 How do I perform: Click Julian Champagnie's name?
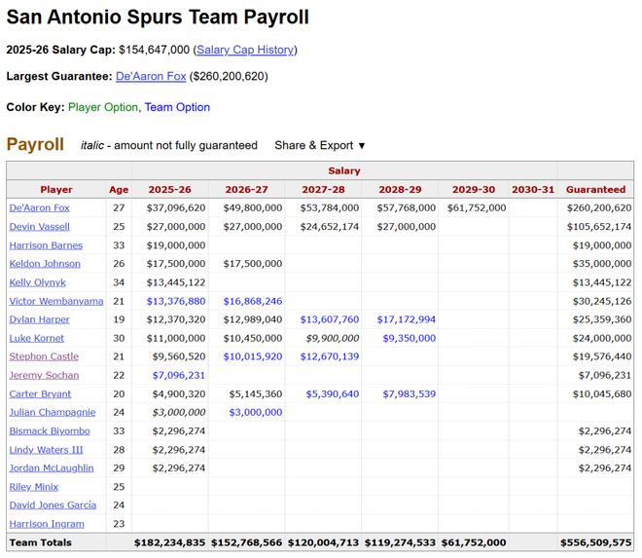(x=53, y=412)
